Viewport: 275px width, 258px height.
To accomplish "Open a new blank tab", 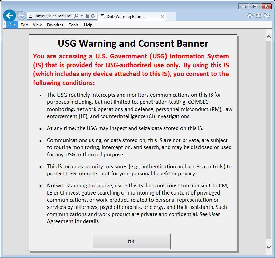I will click(171, 16).
